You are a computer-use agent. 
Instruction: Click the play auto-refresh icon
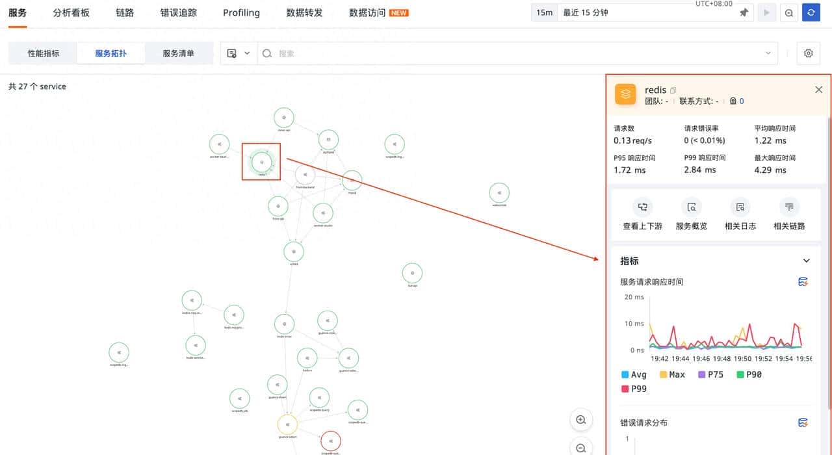[767, 12]
